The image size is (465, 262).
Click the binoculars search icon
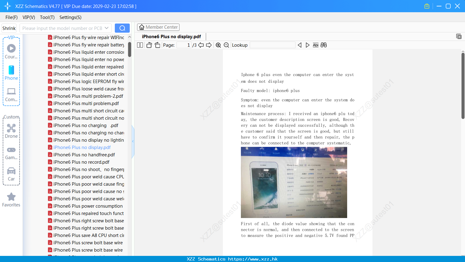coord(324,45)
